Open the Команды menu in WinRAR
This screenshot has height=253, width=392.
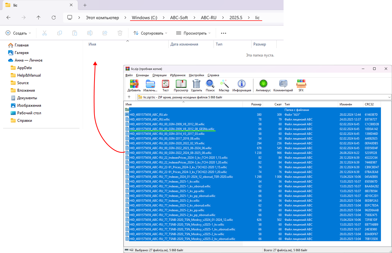pyautogui.click(x=142, y=75)
